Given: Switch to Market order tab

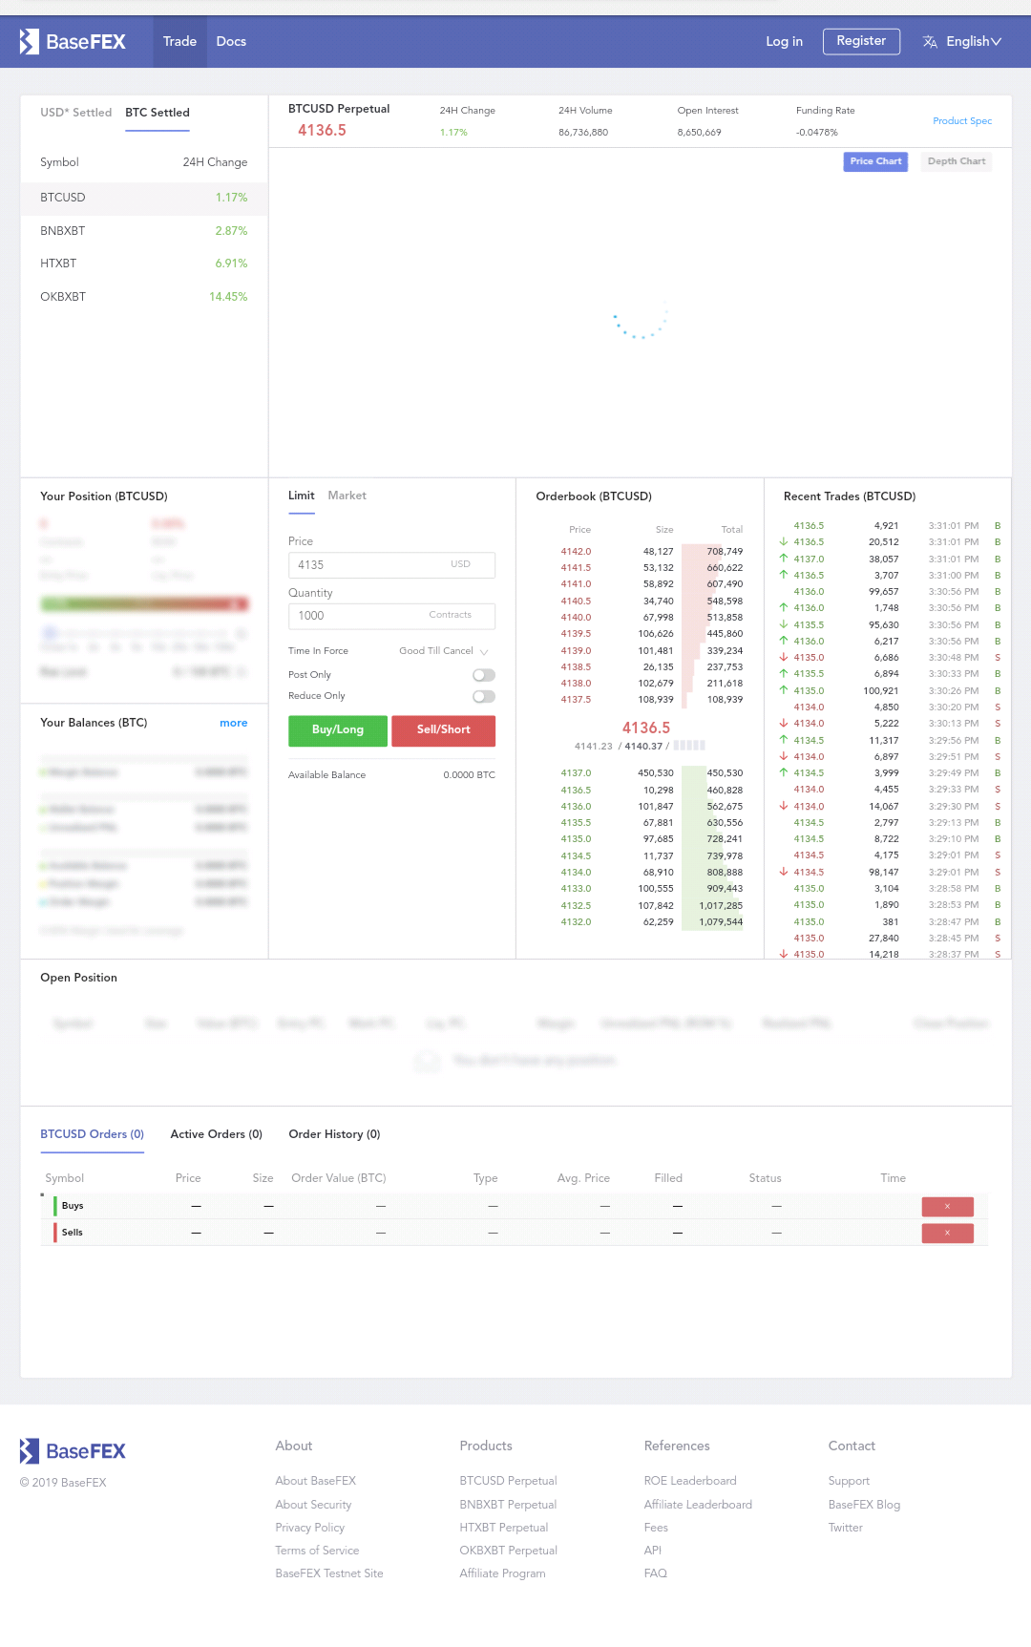Looking at the screenshot, I should tap(347, 496).
